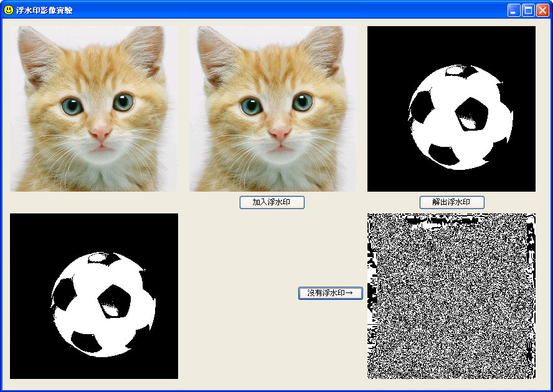Click the 沒有浮水印→ button
Image resolution: width=553 pixels, height=392 pixels.
331,293
